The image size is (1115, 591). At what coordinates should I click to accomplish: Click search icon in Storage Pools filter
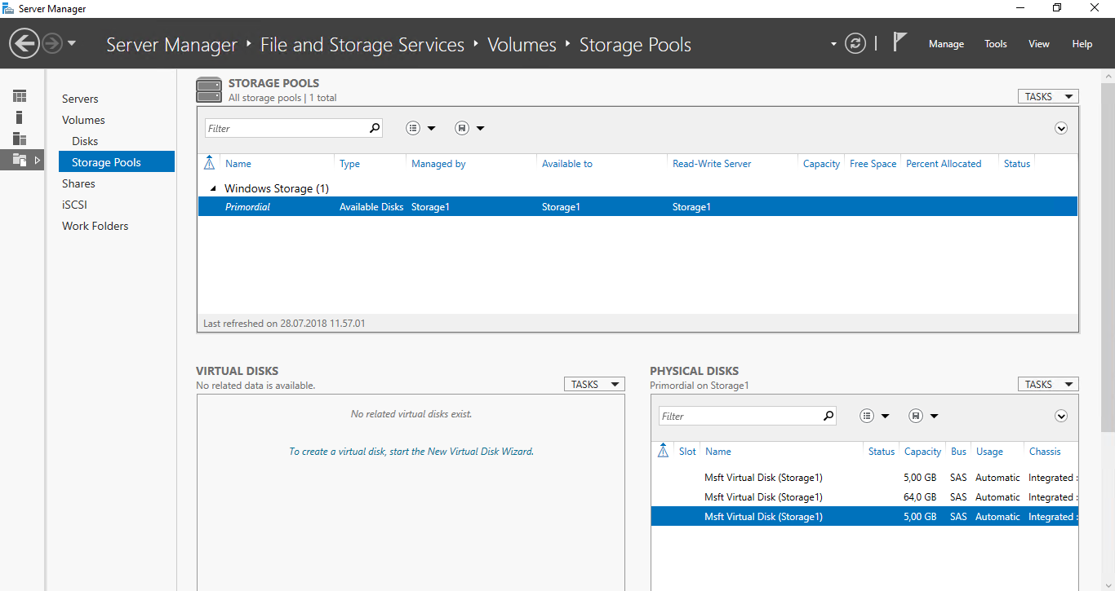pyautogui.click(x=375, y=128)
